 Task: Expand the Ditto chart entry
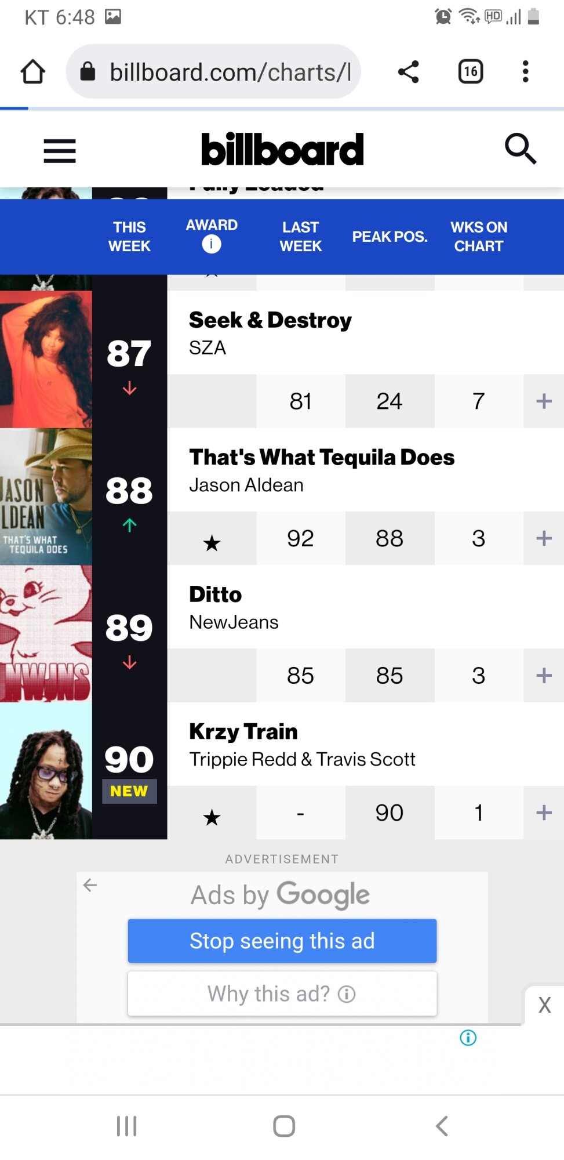[544, 675]
